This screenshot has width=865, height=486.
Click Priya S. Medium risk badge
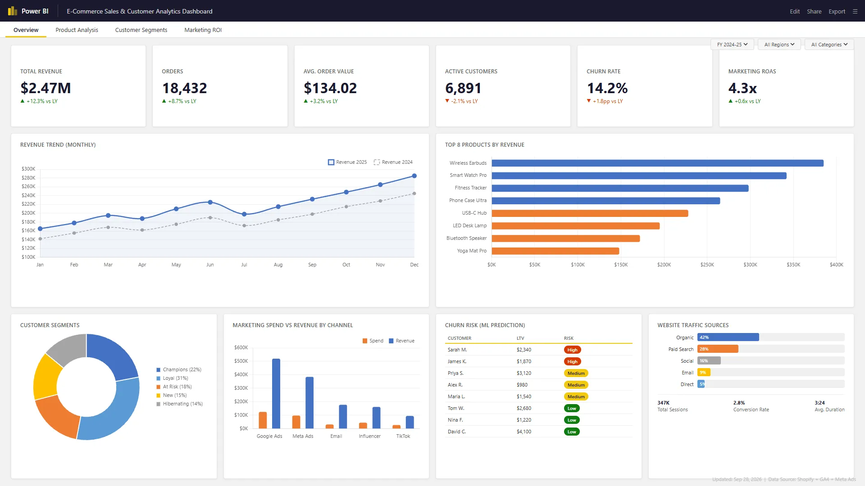tap(576, 373)
